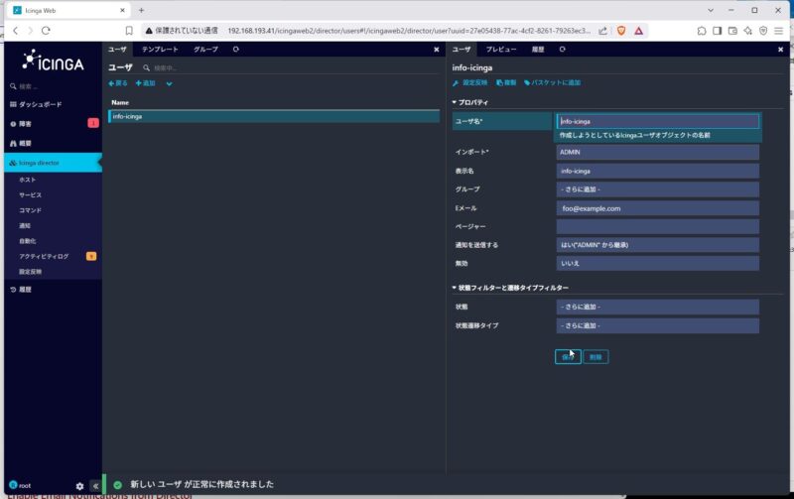The image size is (794, 499).
Task: Click the bookmark icon in address bar
Action: tap(129, 31)
